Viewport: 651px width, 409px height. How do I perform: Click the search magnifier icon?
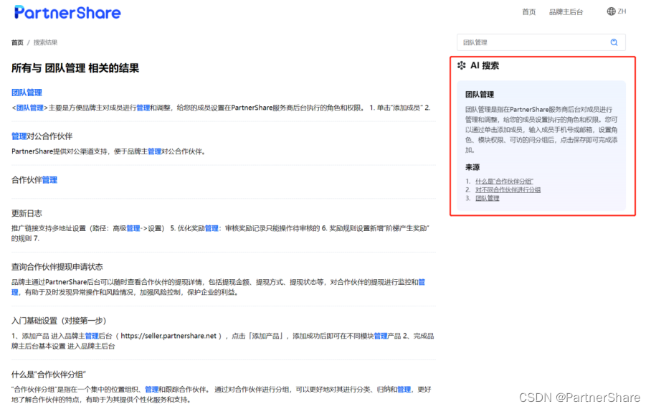tap(614, 42)
